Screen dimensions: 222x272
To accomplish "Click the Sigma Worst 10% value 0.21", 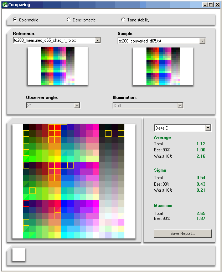I will pyautogui.click(x=201, y=190).
